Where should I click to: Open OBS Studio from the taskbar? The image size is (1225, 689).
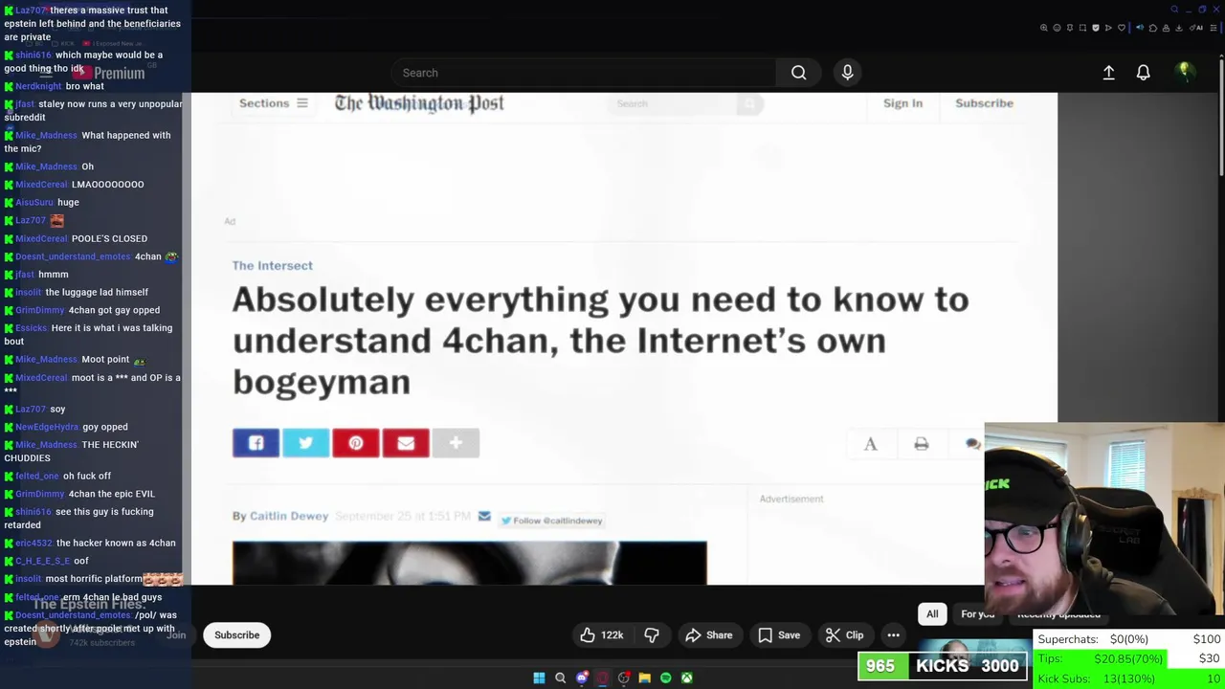click(x=624, y=678)
